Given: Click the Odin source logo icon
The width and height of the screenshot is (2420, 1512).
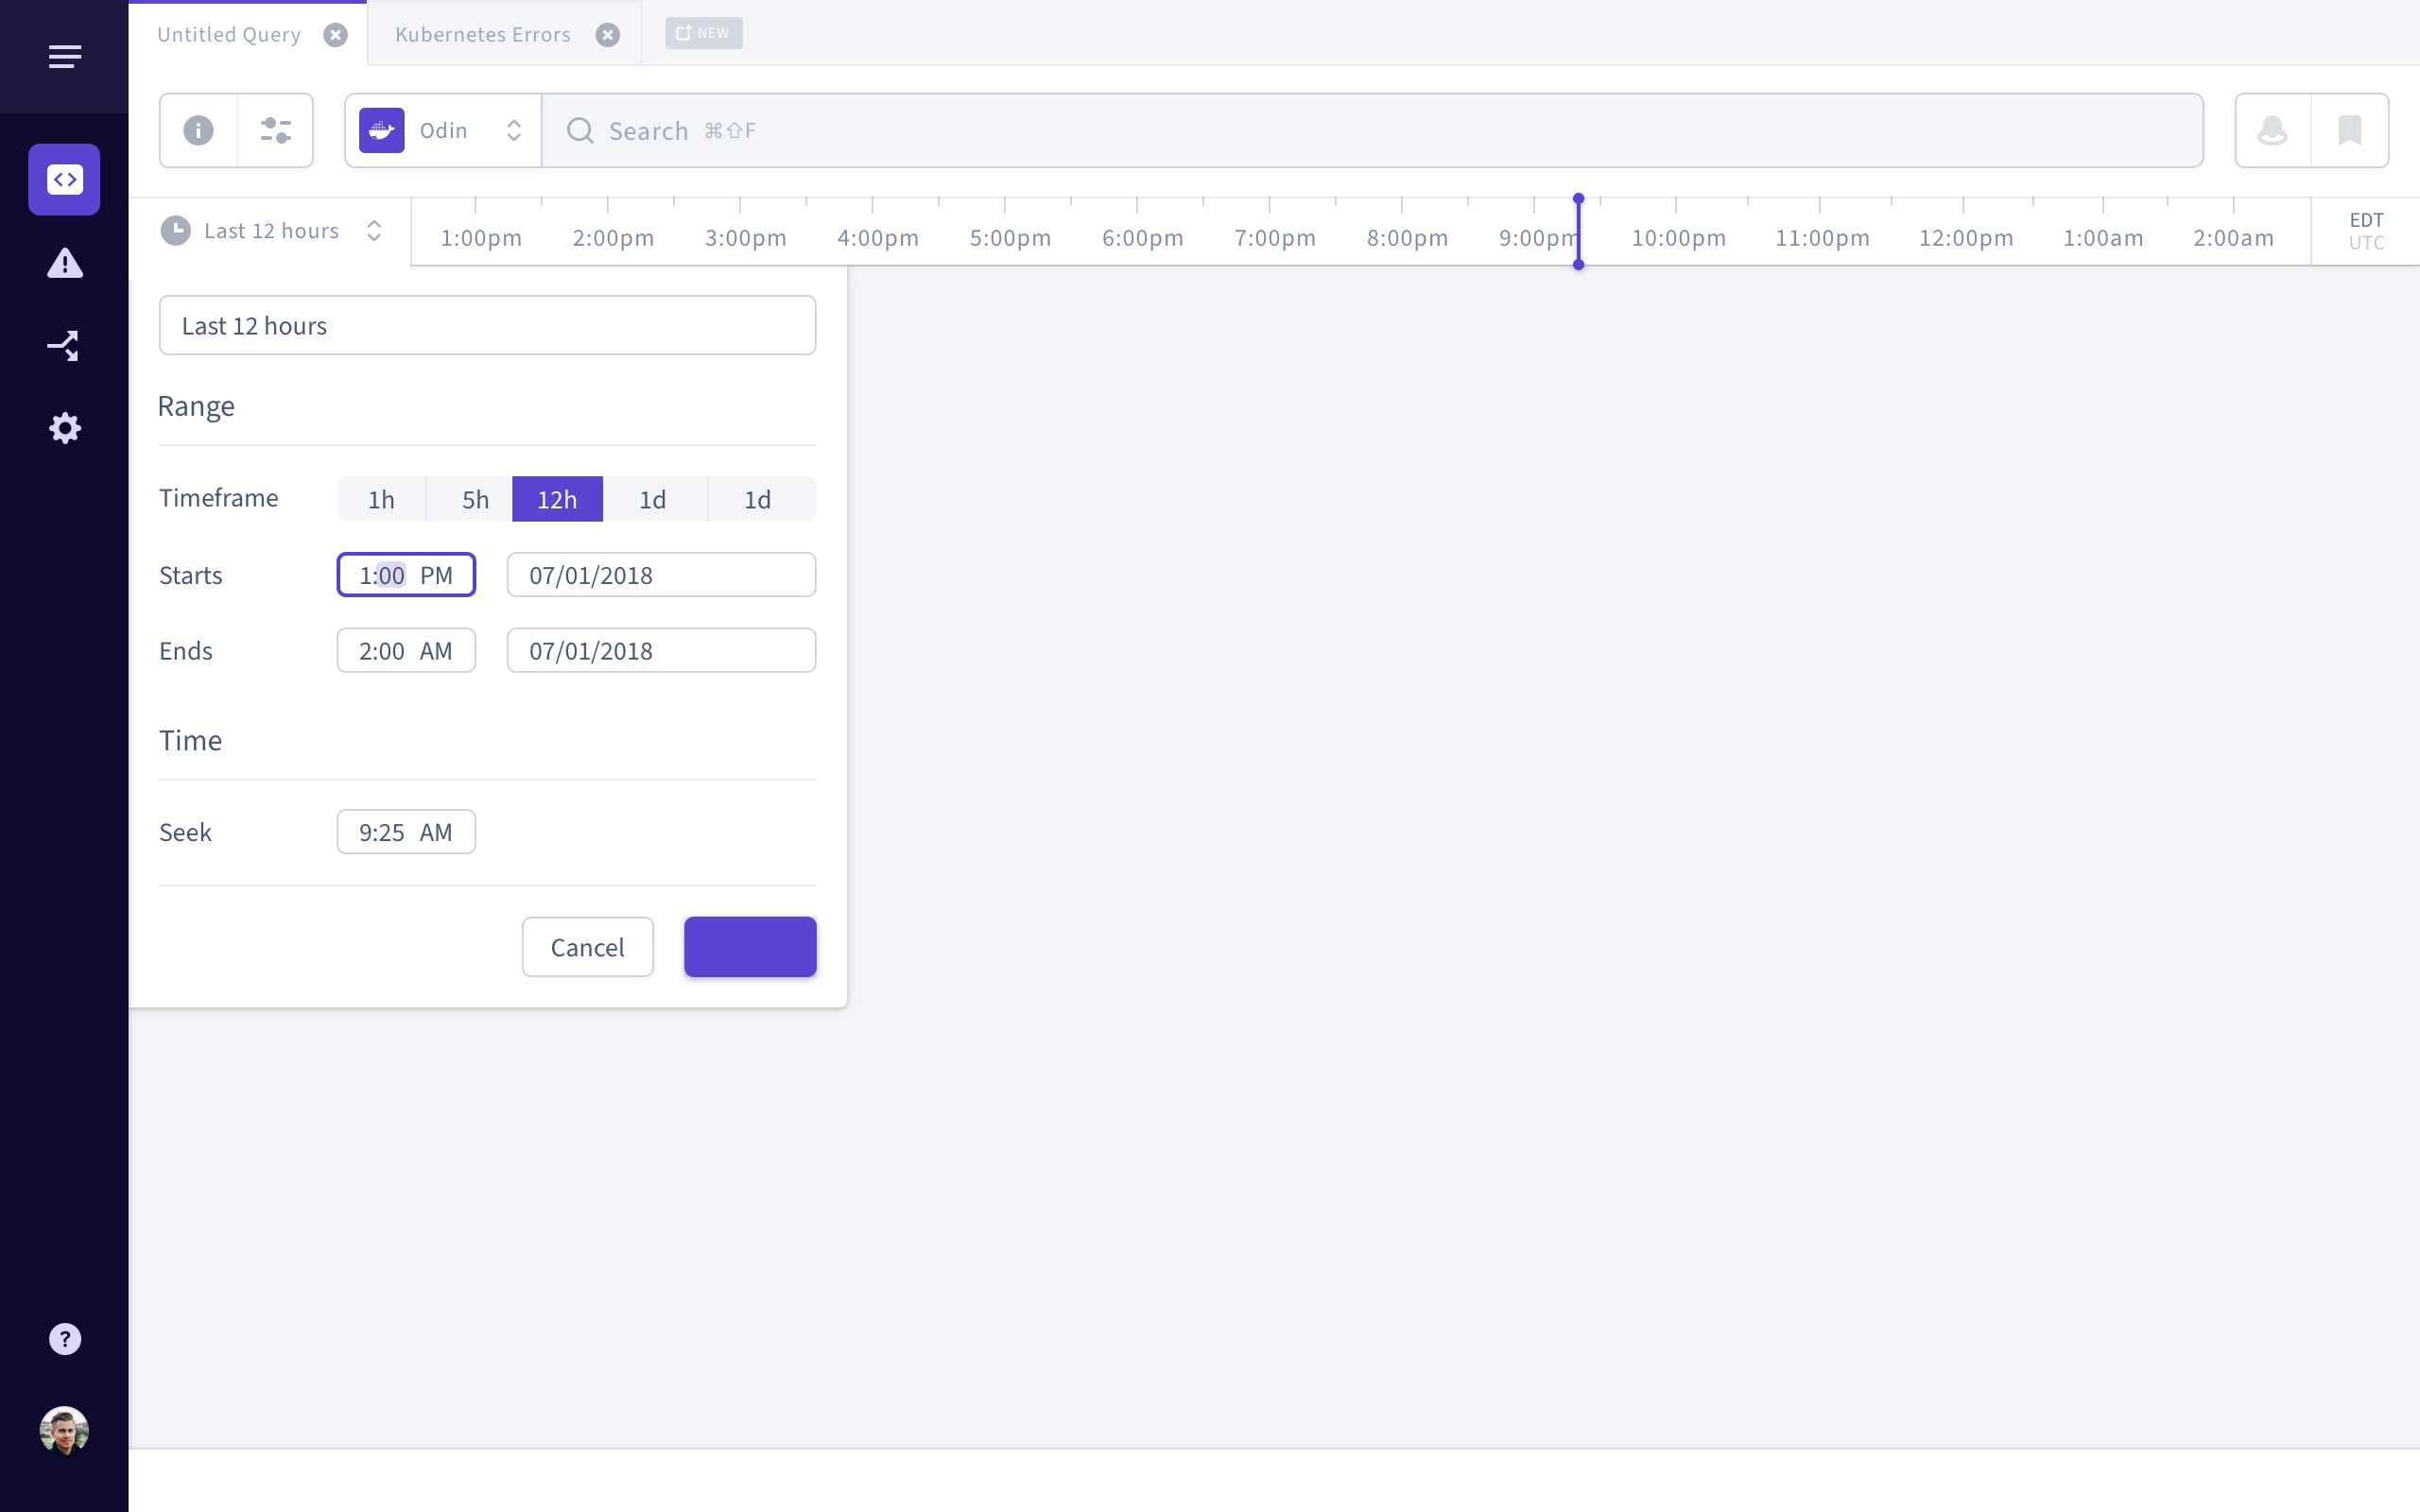Looking at the screenshot, I should [x=382, y=130].
